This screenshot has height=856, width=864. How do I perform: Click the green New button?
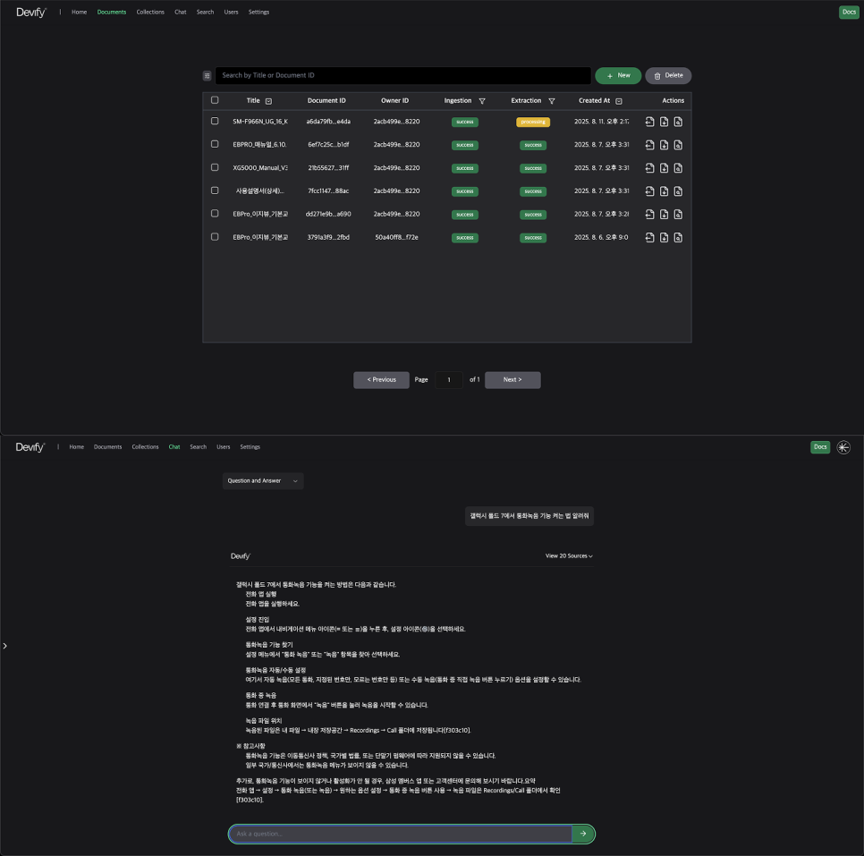(x=618, y=76)
